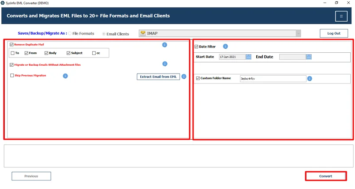Click the 'Start Date' label
355x189 pixels.
[205, 57]
